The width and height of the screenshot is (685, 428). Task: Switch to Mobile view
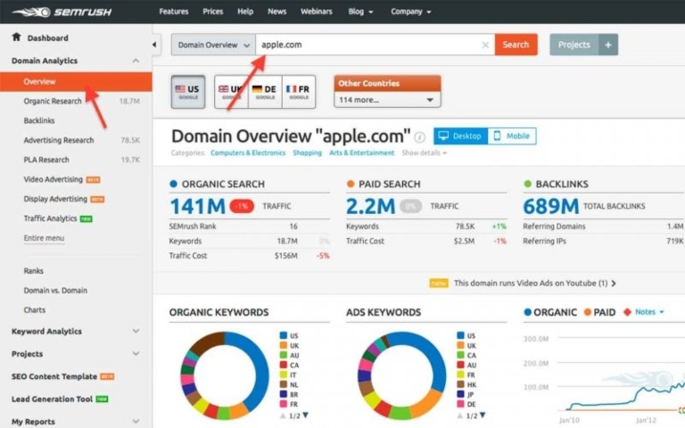[511, 136]
